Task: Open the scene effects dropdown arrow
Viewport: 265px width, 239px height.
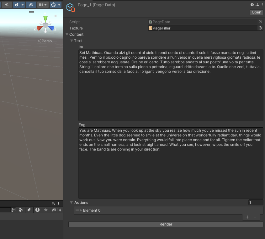Action: [x=23, y=5]
